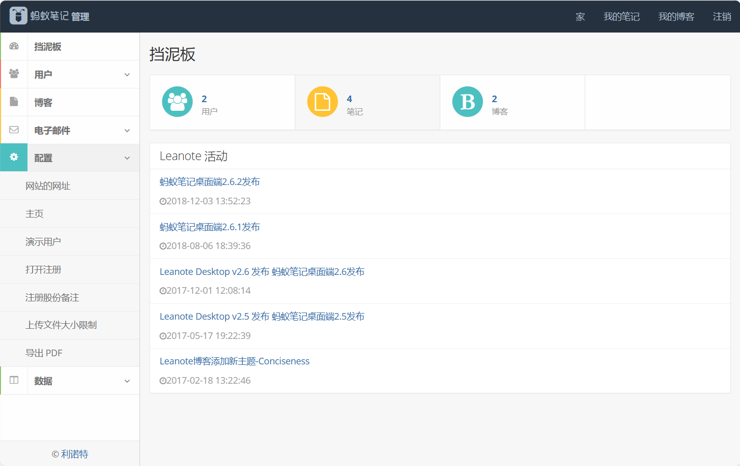Click the configuration gear icon
This screenshot has width=740, height=466.
[x=14, y=158]
